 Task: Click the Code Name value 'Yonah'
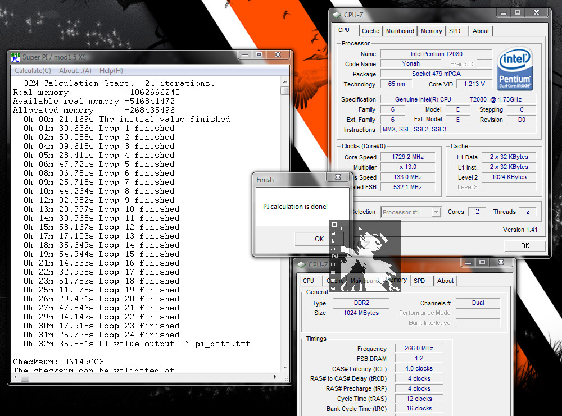(410, 63)
